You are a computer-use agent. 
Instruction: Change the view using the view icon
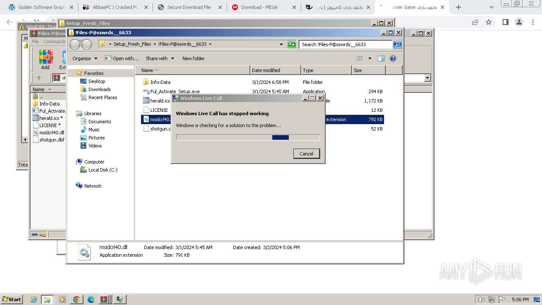tap(359, 58)
